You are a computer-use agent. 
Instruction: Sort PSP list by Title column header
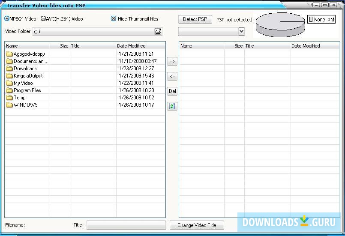point(267,46)
